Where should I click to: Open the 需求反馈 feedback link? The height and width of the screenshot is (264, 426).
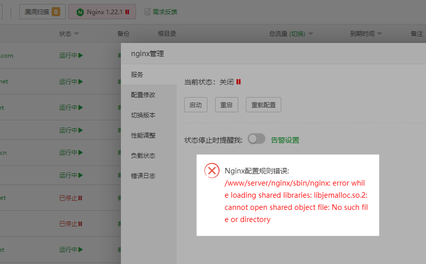click(x=164, y=12)
